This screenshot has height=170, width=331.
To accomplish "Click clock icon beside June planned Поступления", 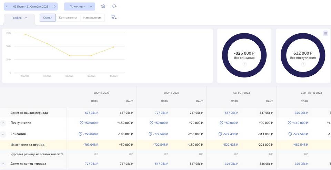I will 81,123.
